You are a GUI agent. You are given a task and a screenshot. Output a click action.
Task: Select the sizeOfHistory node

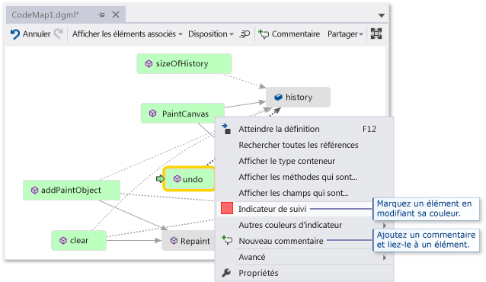click(x=184, y=63)
